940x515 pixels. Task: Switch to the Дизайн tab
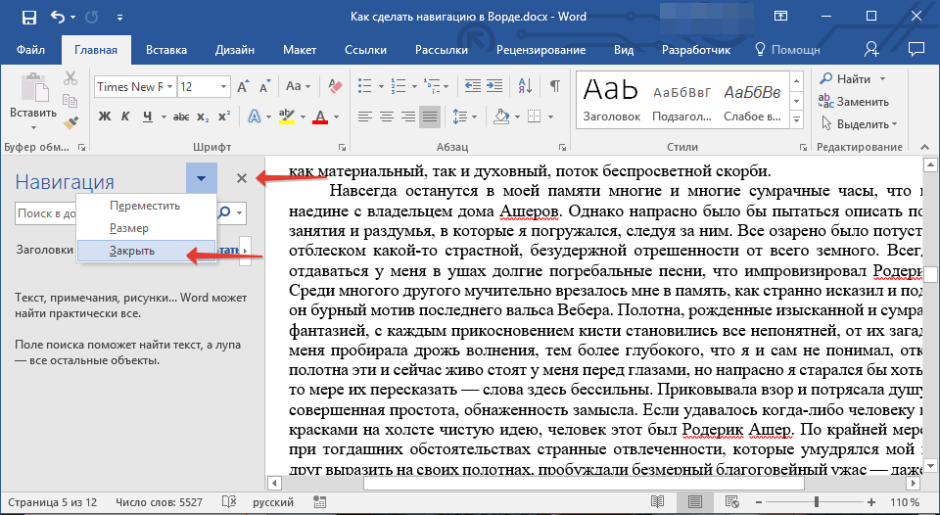[235, 50]
